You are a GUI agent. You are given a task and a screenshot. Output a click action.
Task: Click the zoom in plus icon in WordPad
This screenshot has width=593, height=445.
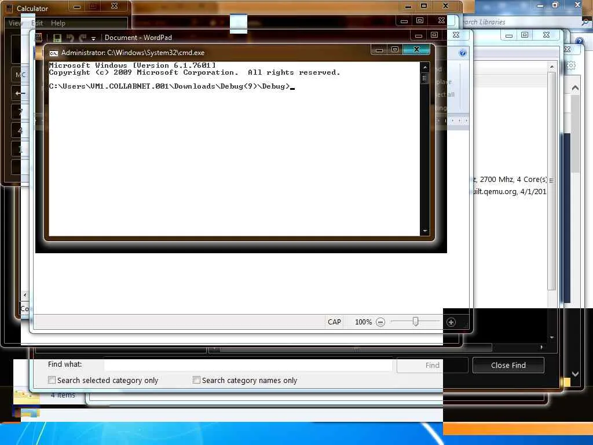pos(451,322)
